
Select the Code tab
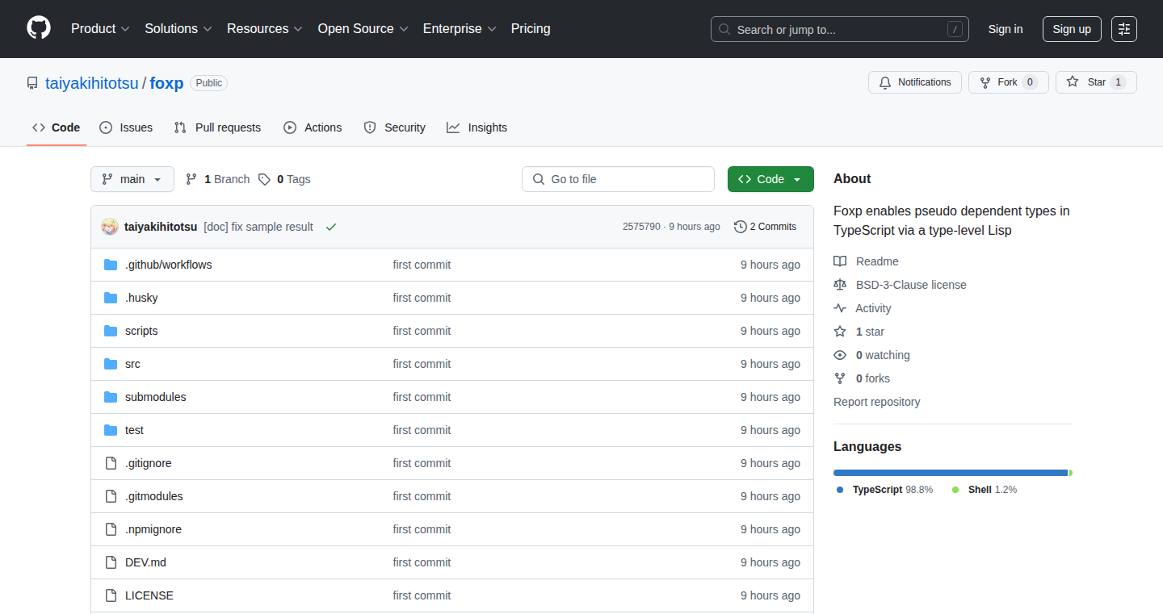click(57, 127)
